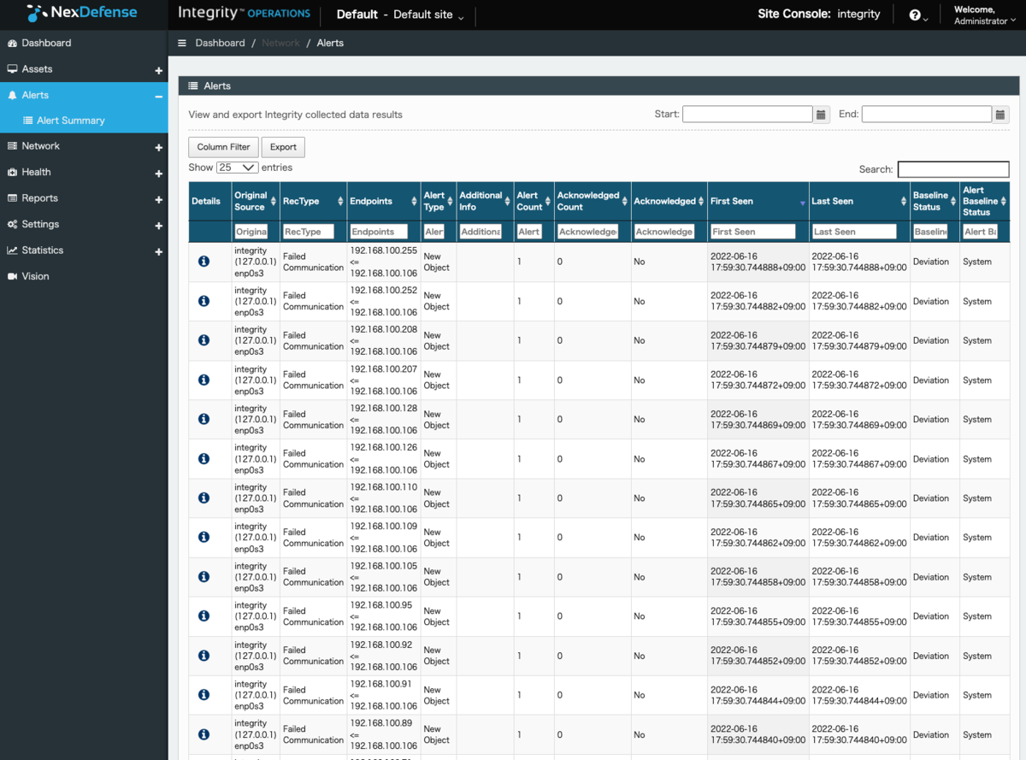
Task: Toggle the hamburger menu beside Dashboard breadcrumb
Action: (x=182, y=43)
